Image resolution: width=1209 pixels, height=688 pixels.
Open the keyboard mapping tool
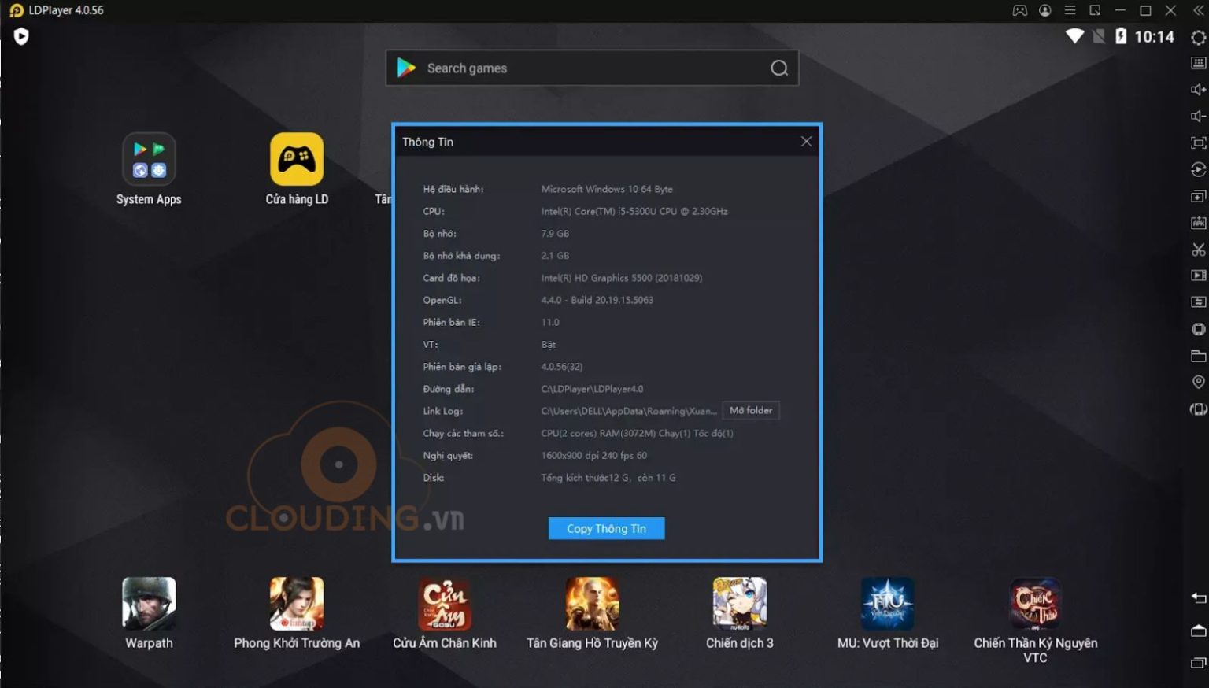(x=1198, y=62)
